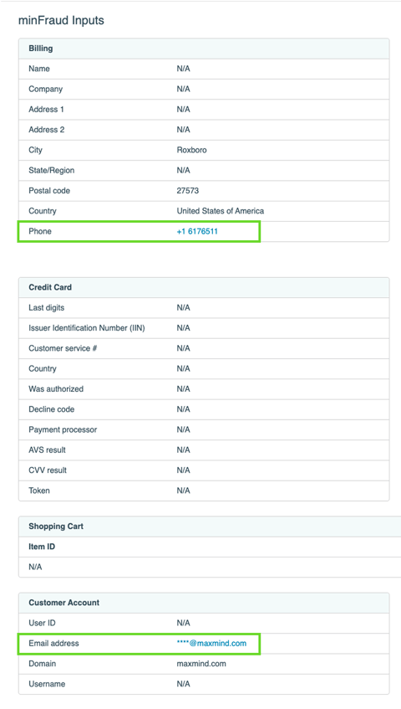Click the maxmind.com domain value
Viewport: 401px width, 709px height.
[x=201, y=663]
